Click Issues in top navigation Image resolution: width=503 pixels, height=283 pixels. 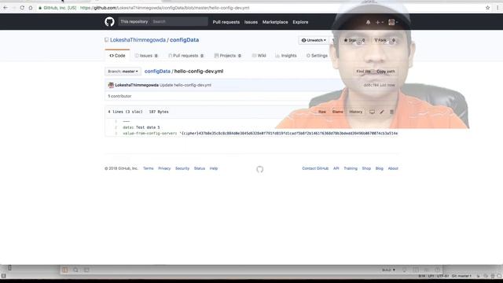(x=251, y=22)
